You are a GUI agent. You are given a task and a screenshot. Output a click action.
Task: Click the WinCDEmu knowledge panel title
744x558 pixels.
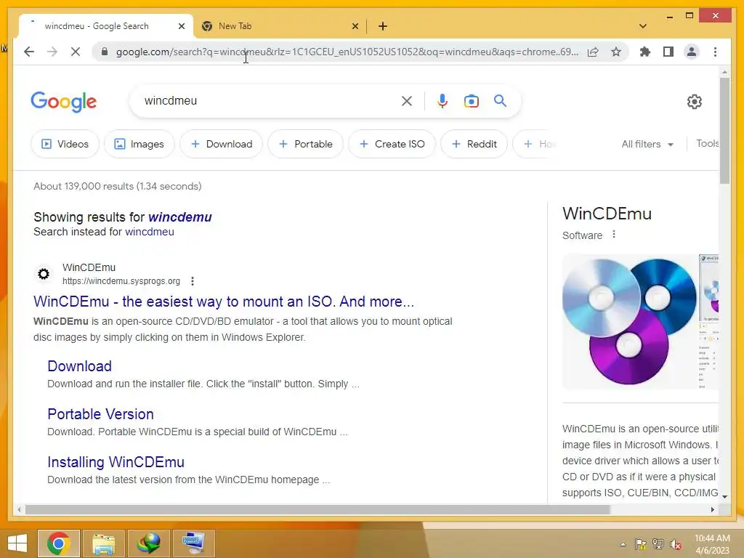pos(607,214)
